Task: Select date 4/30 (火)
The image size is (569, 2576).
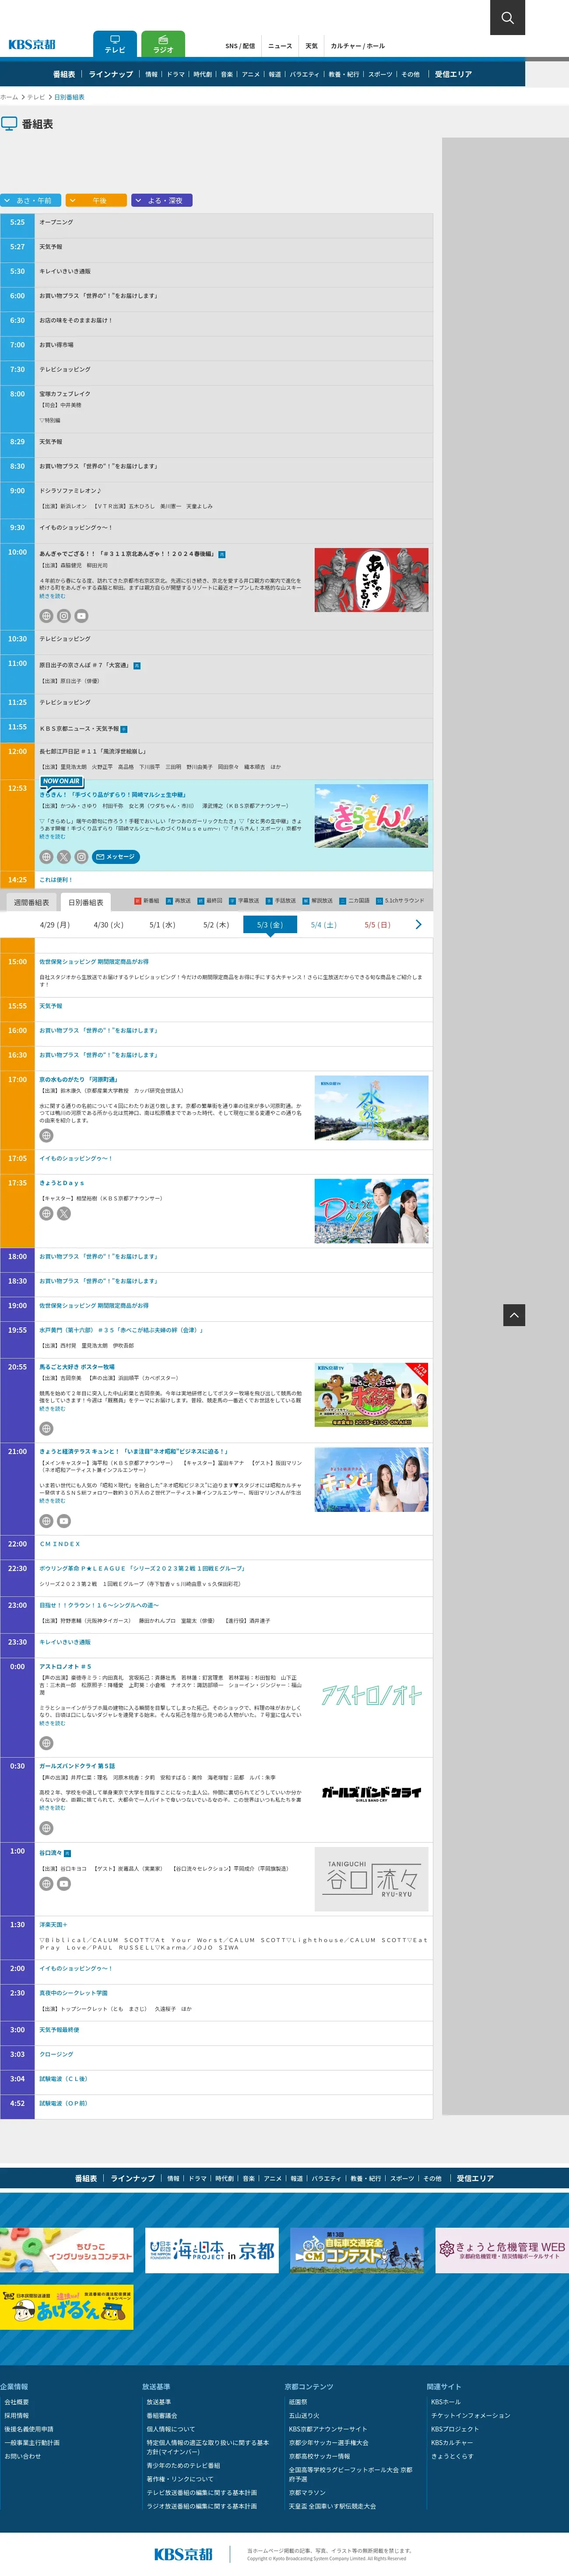Action: coord(109,925)
